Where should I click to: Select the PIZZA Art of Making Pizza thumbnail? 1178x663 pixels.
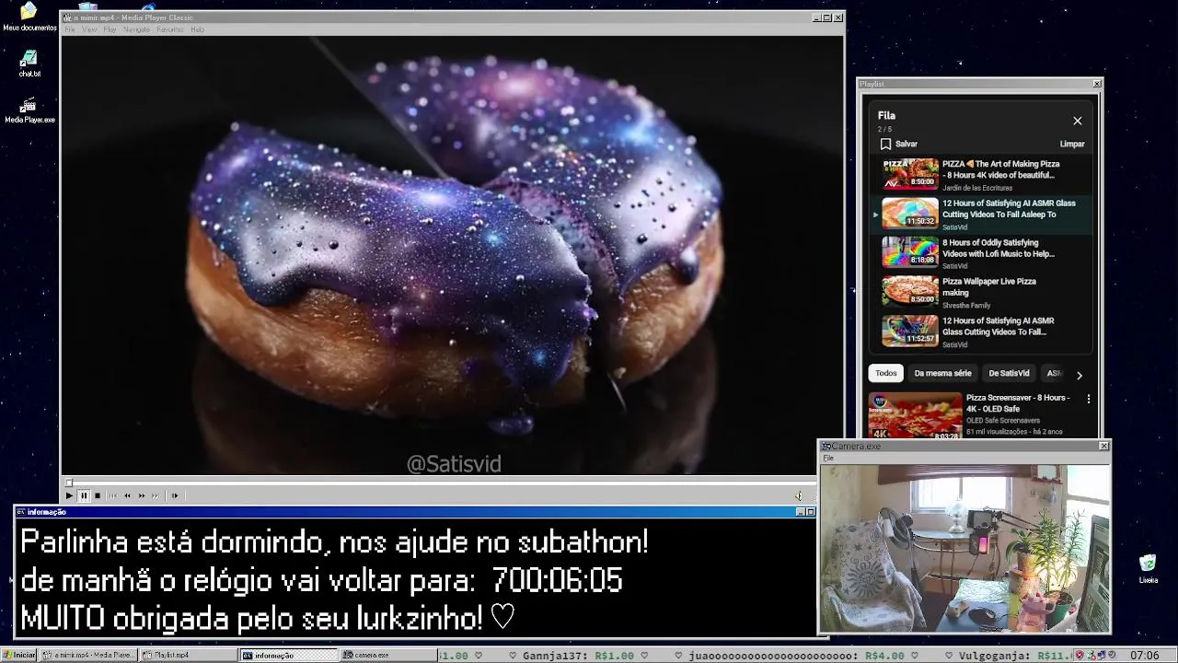pos(910,174)
